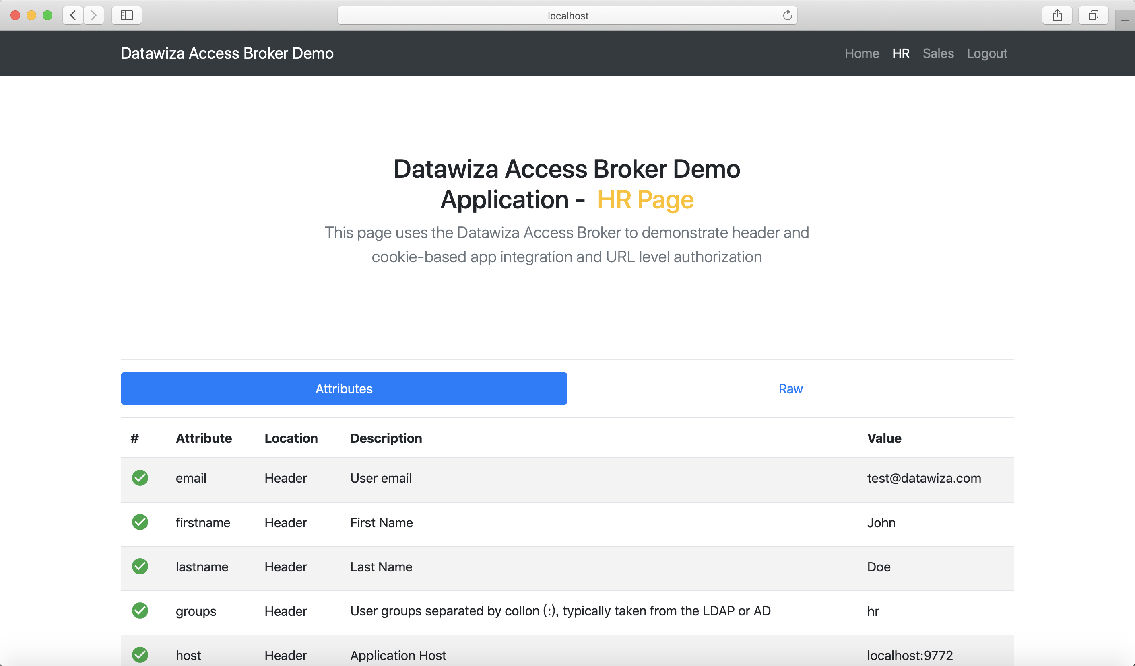Click the Application Host description
Screen dimensions: 1135x666
[x=398, y=655]
